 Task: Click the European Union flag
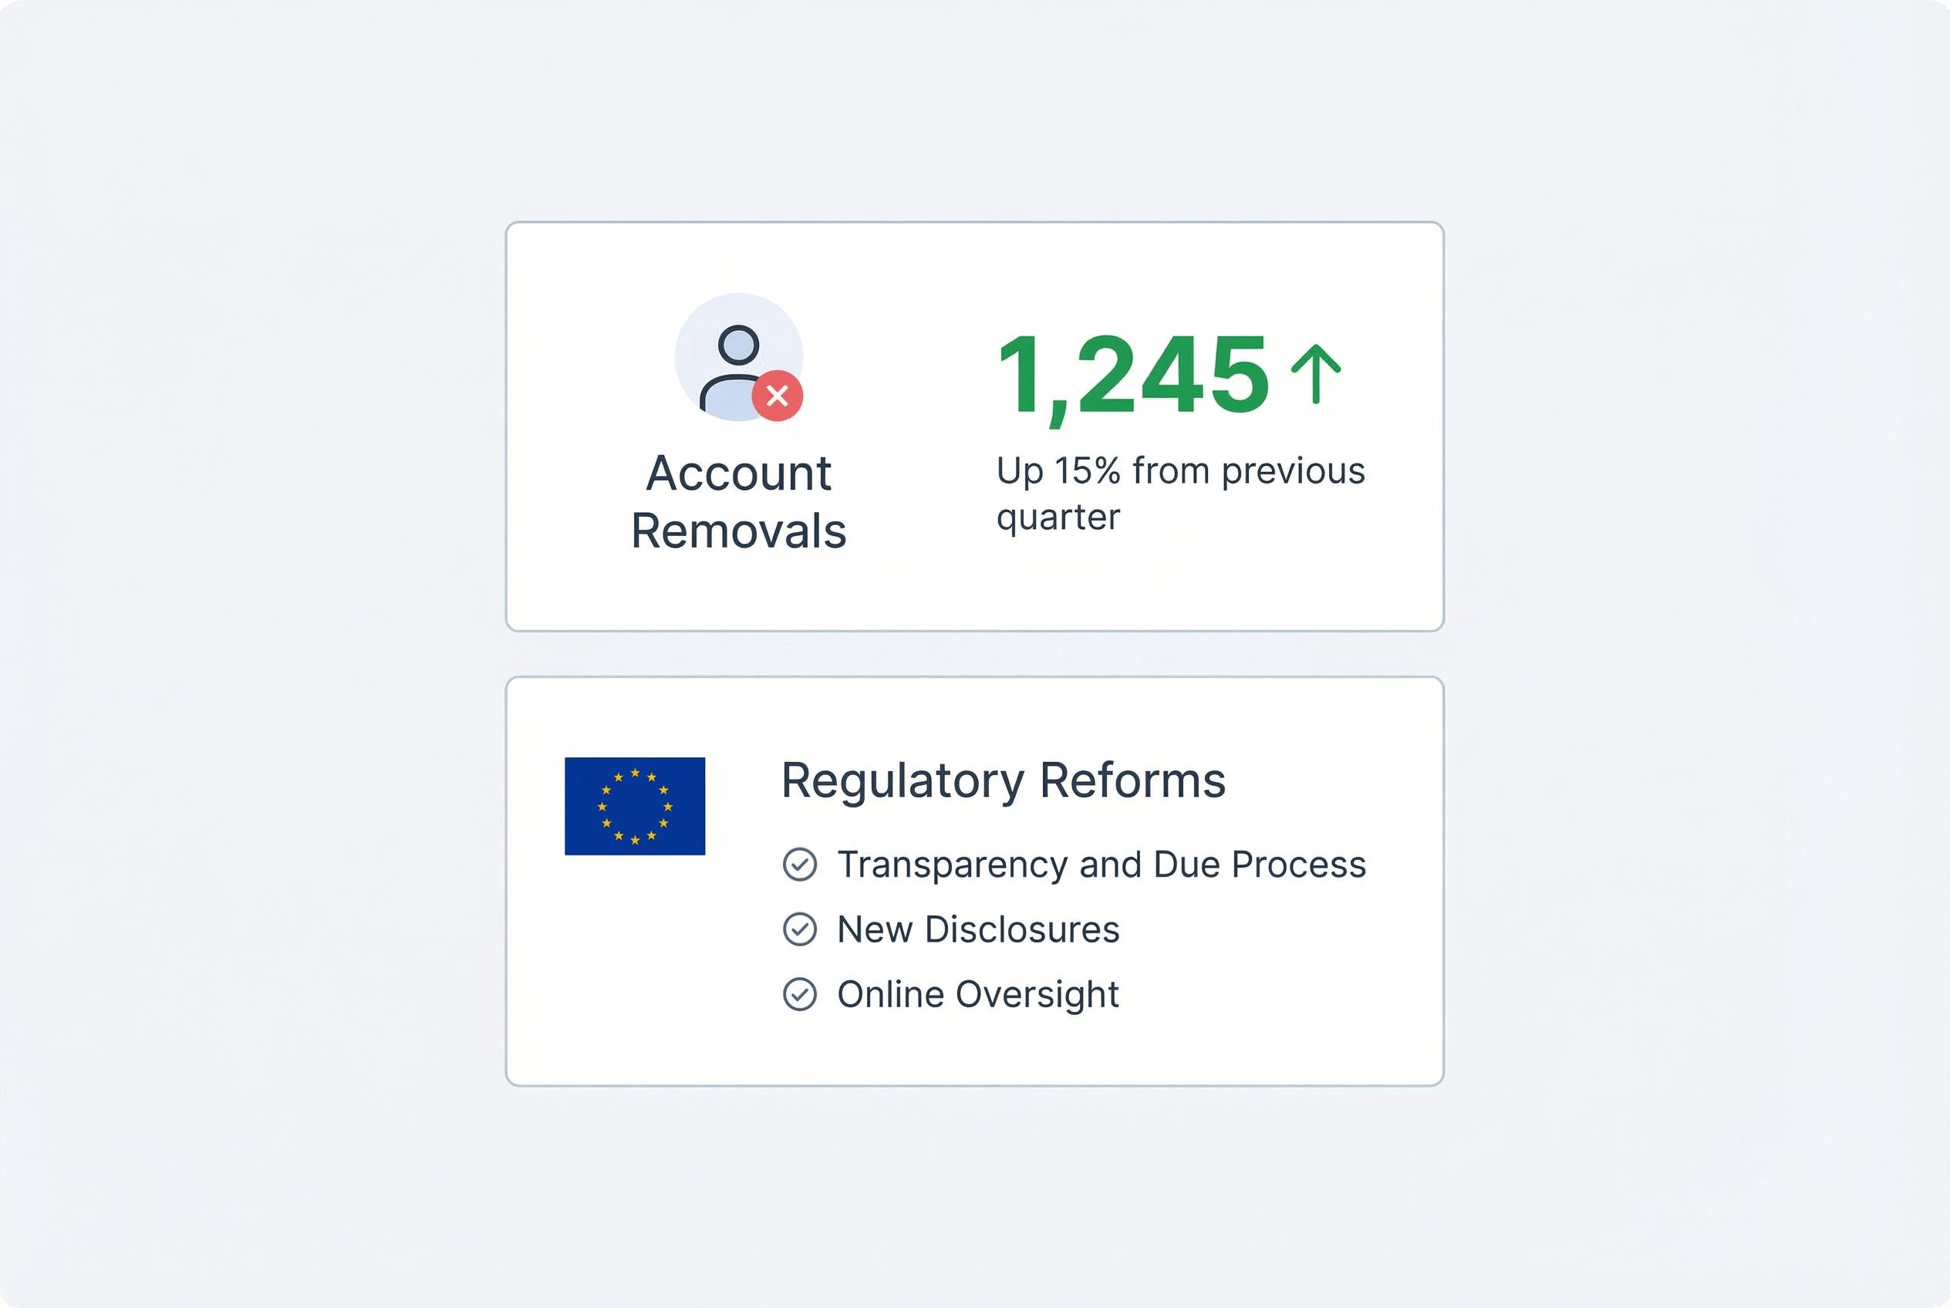(634, 806)
